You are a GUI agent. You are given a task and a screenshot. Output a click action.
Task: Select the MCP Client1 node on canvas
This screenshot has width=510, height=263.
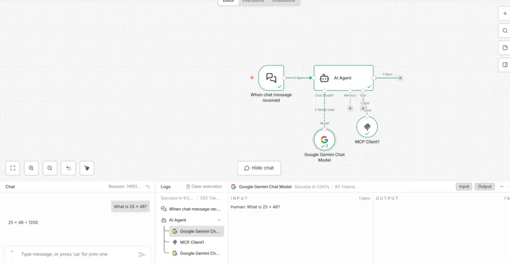(367, 127)
